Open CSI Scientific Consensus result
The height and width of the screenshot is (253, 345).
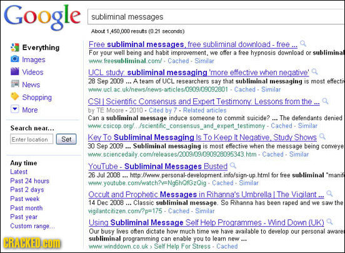coord(204,101)
